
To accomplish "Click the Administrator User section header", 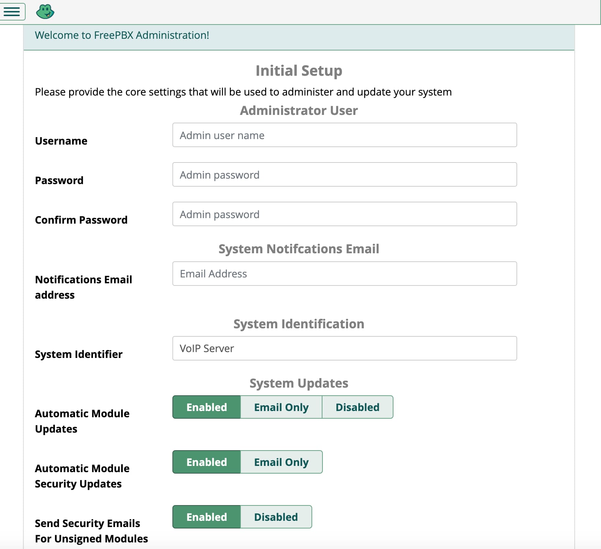I will pos(299,110).
